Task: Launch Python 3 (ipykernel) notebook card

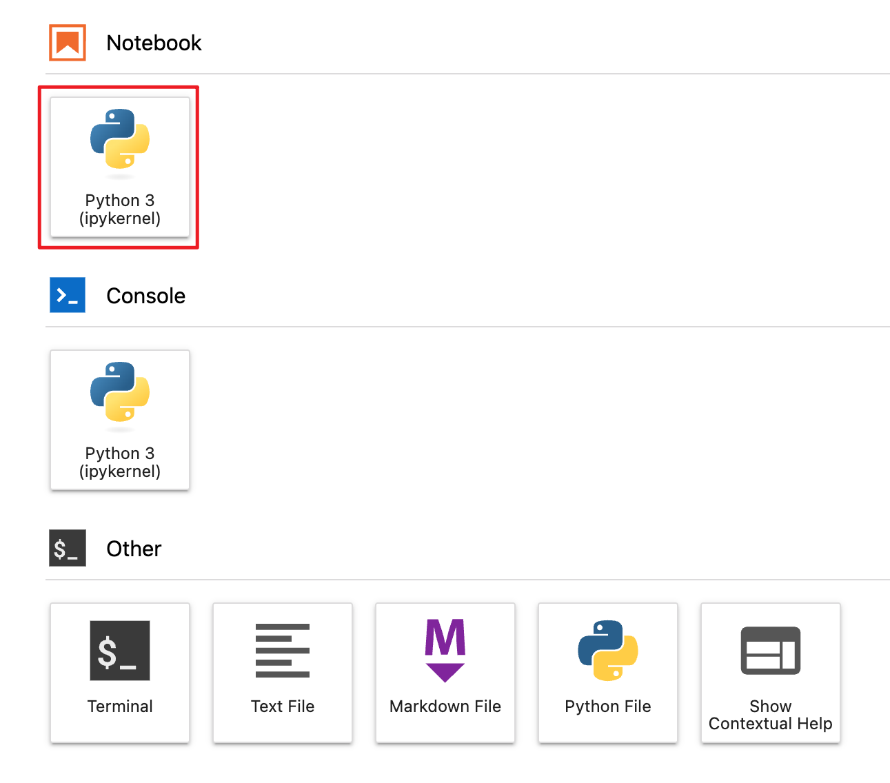Action: 120,167
